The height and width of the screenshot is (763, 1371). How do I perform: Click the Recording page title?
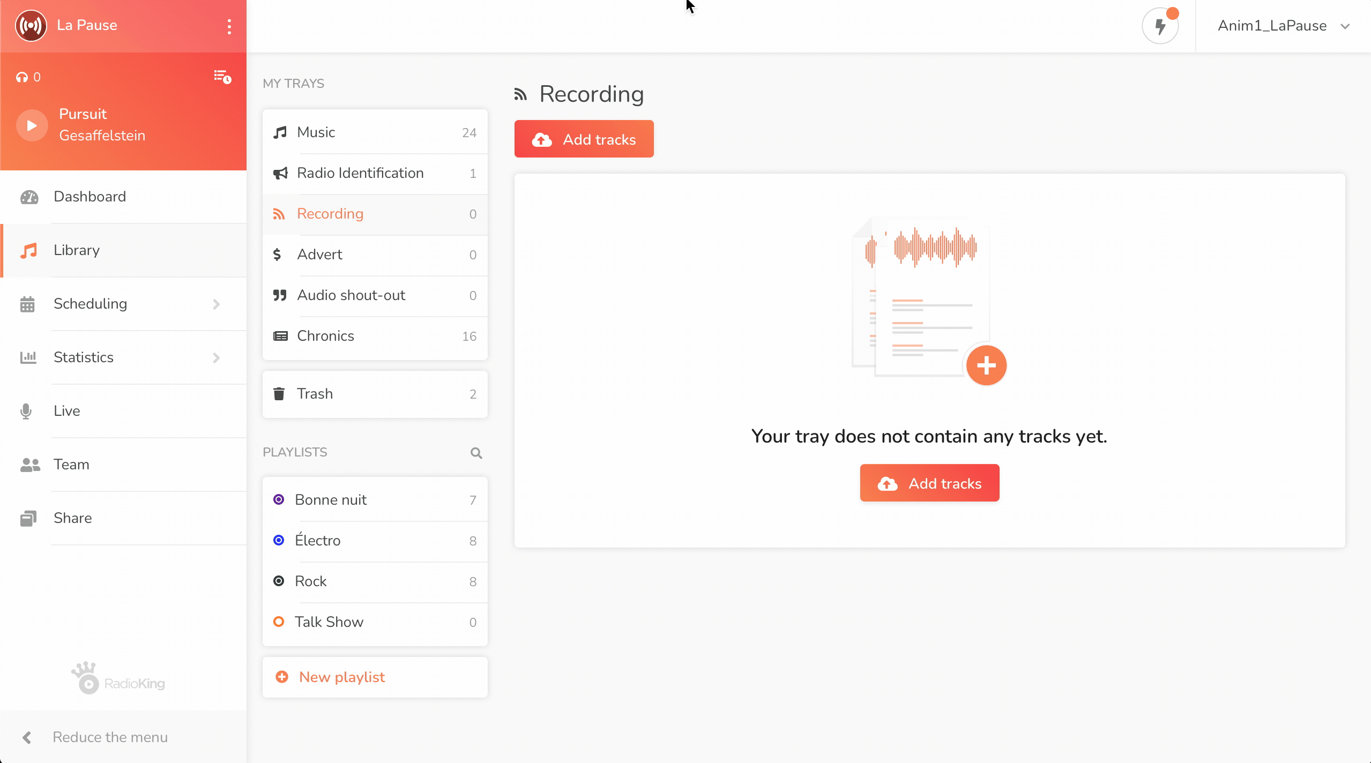click(591, 94)
